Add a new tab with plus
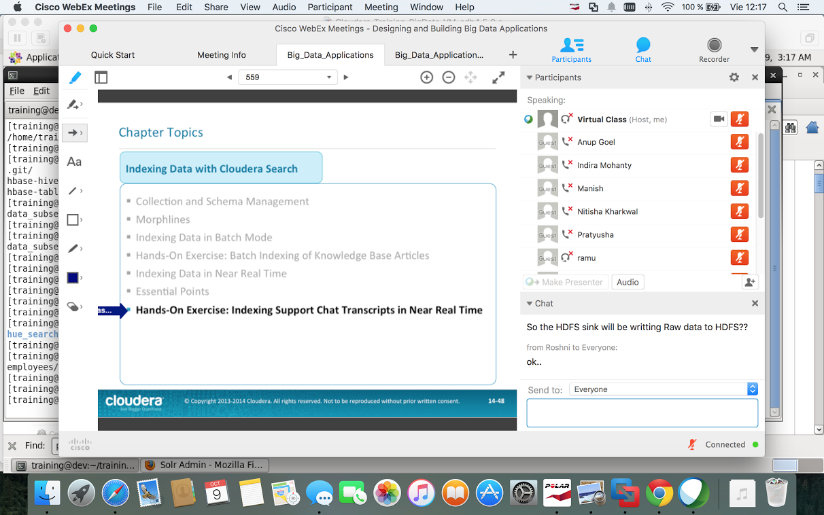824x515 pixels. click(513, 55)
